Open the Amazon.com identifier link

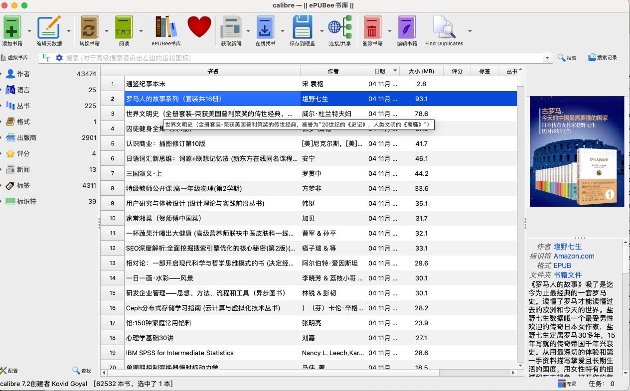(x=574, y=256)
